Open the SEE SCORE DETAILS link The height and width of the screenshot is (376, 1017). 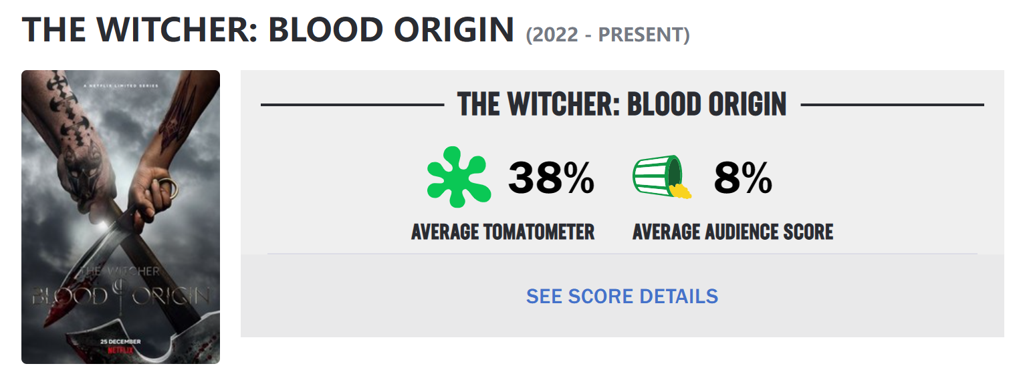click(622, 296)
